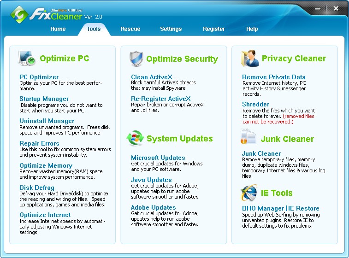Click the Junk Cleaner documents icon
The width and height of the screenshot is (349, 258).
(248, 136)
